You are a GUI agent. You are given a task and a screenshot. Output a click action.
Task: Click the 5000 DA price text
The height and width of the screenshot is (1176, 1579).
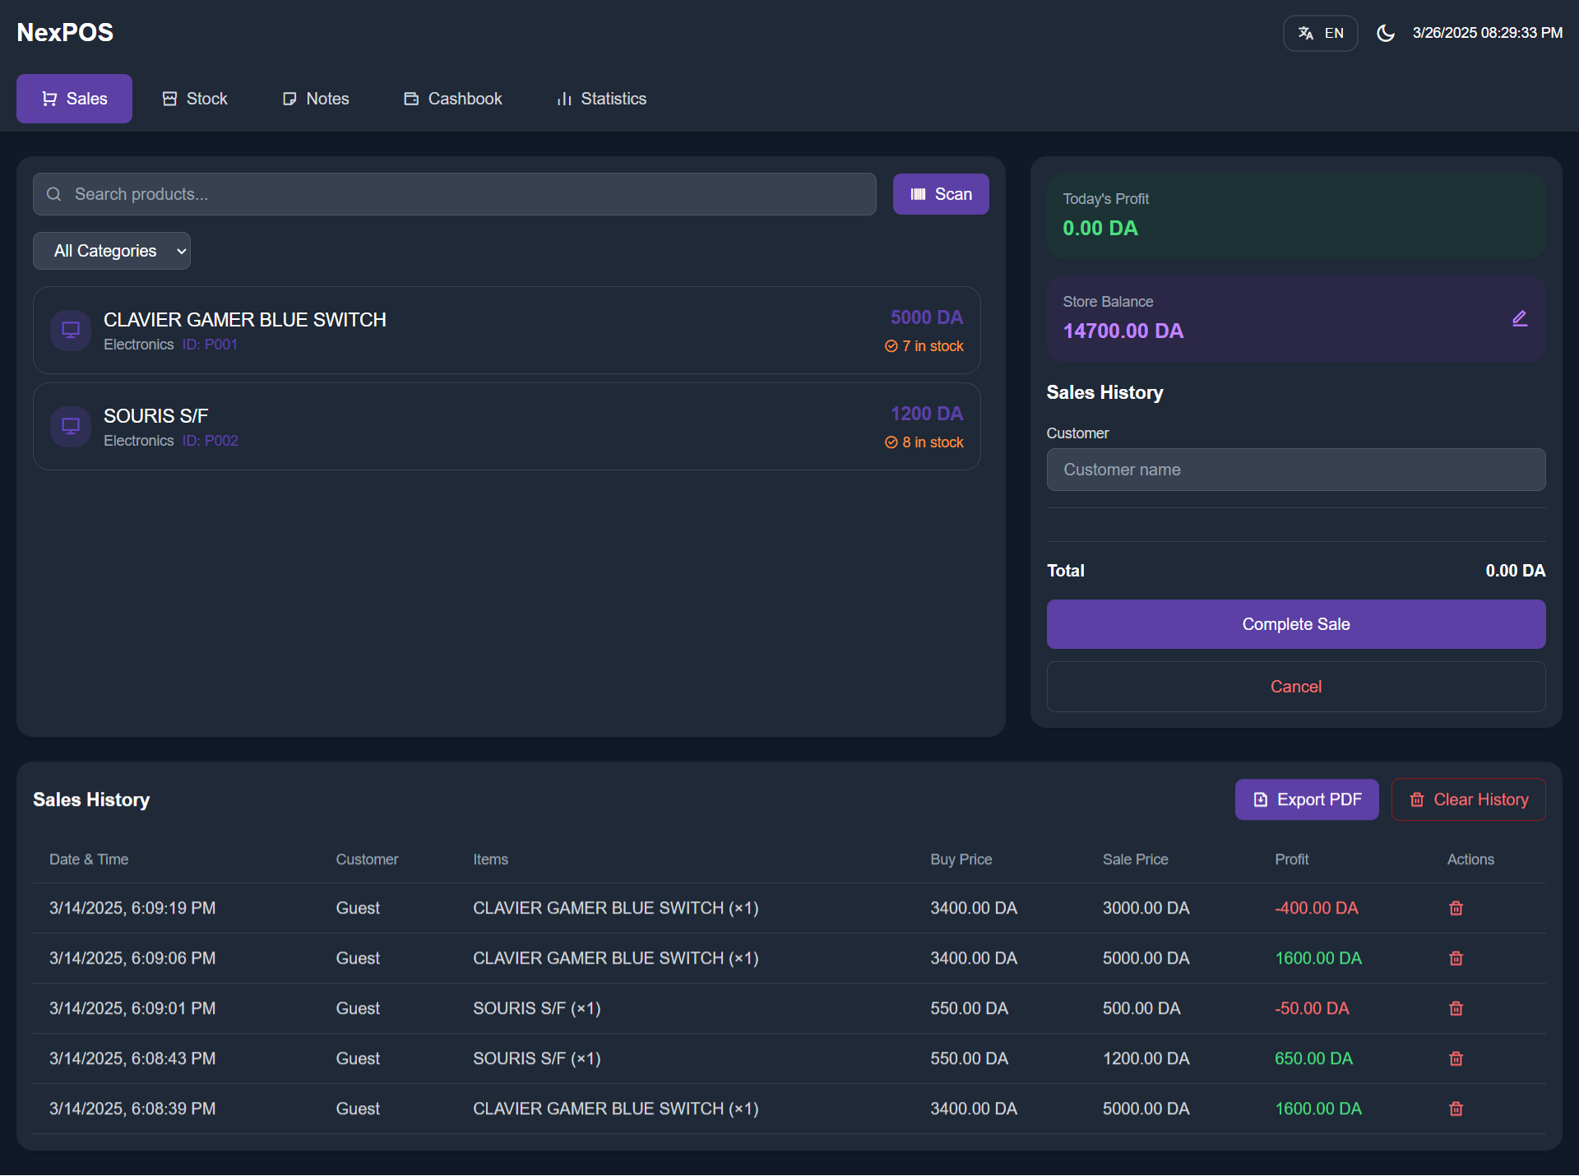click(926, 317)
